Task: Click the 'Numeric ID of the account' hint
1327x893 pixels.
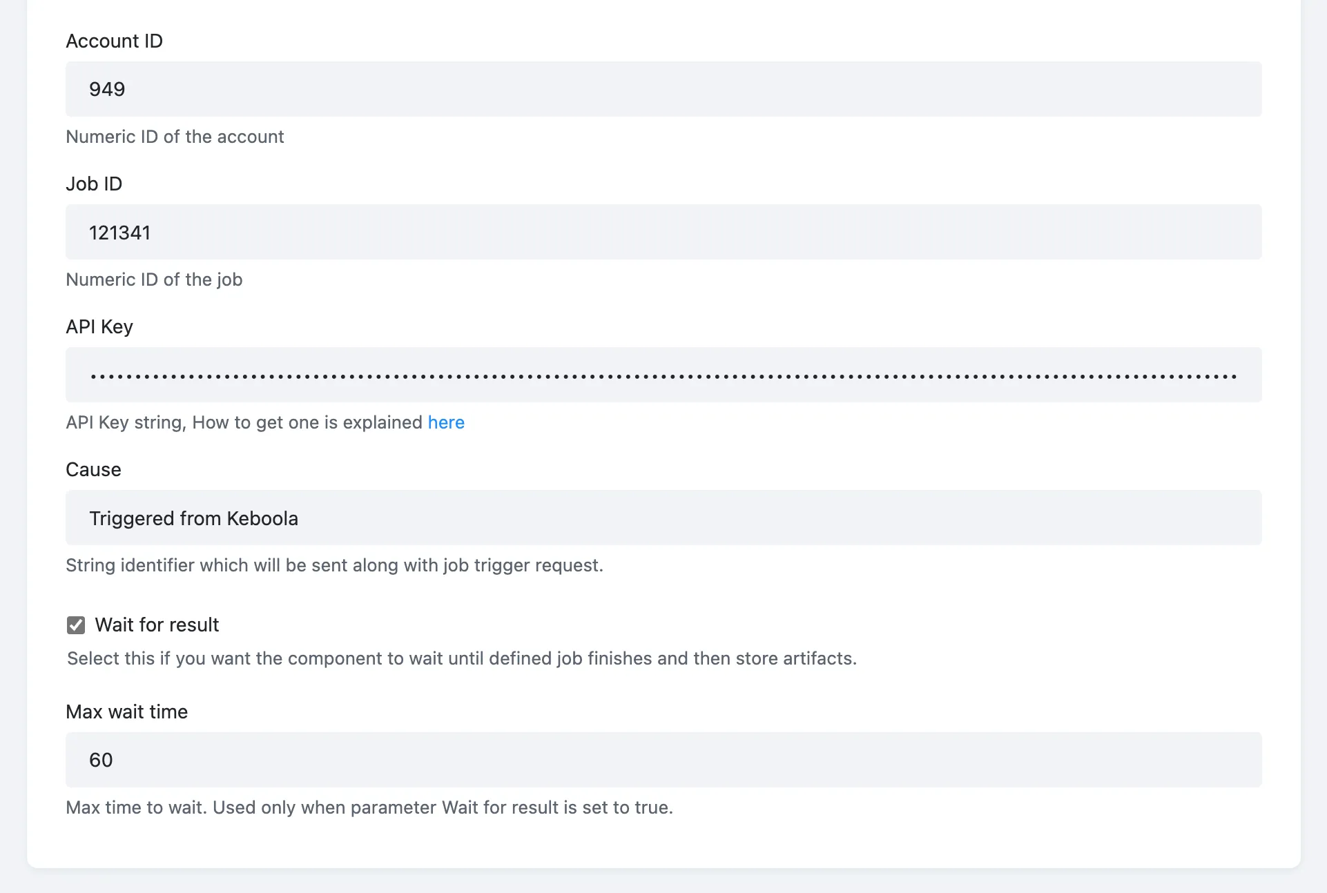Action: [175, 137]
